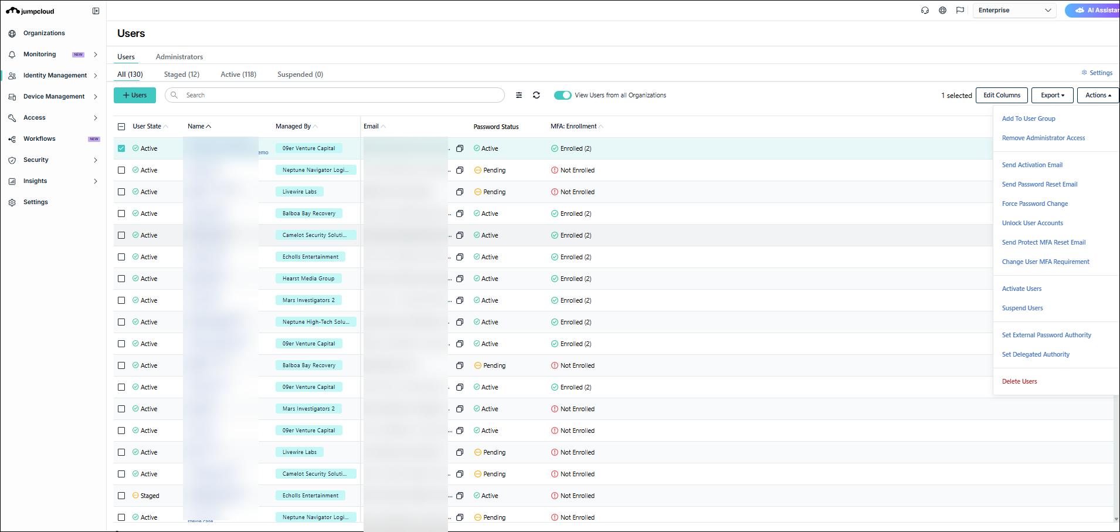Screen dimensions: 1120x532
Task: Copy email in the Mars Investigators 2 Enrolled row
Action: [460, 300]
